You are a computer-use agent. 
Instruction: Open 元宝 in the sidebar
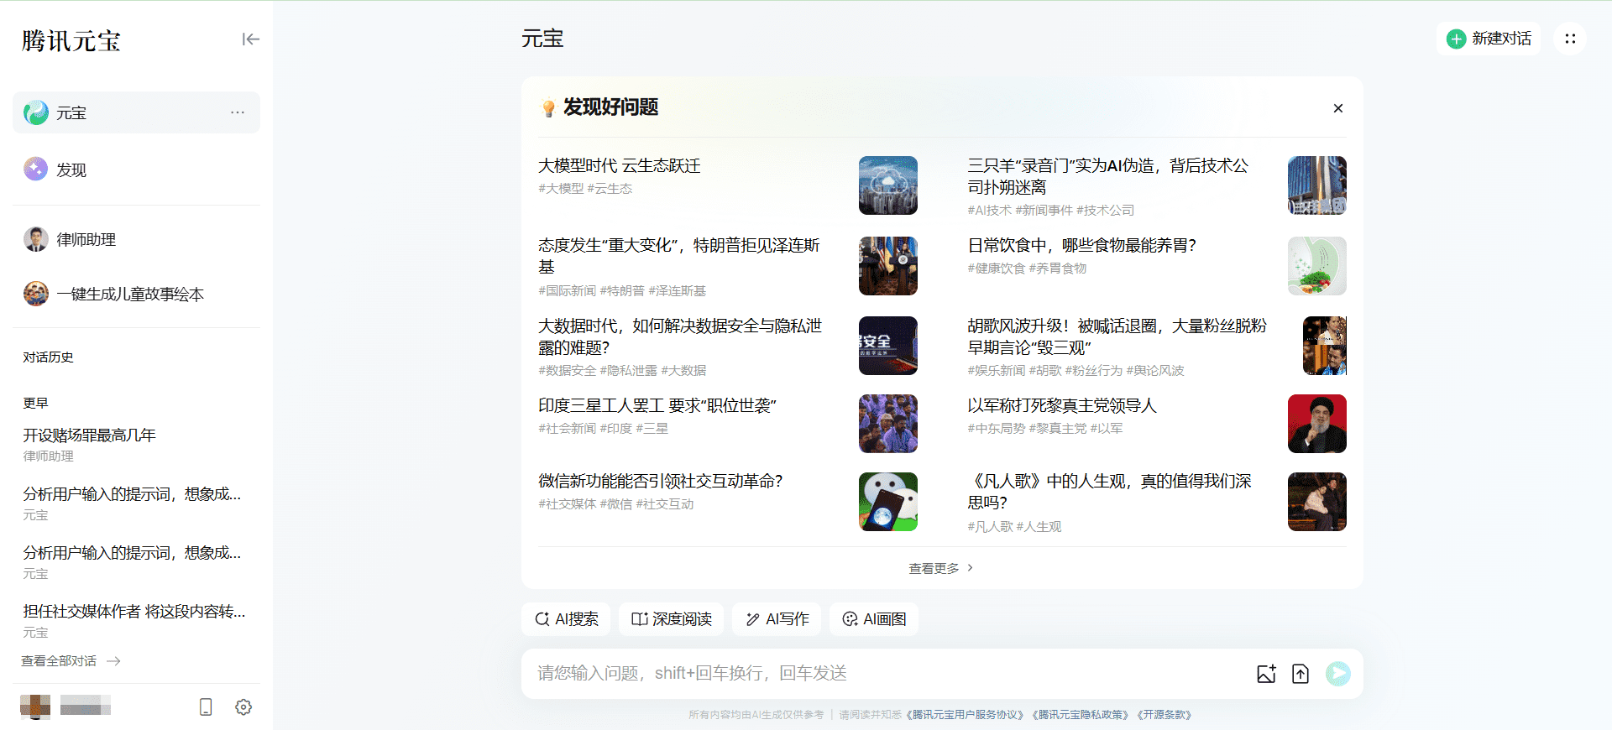point(136,112)
